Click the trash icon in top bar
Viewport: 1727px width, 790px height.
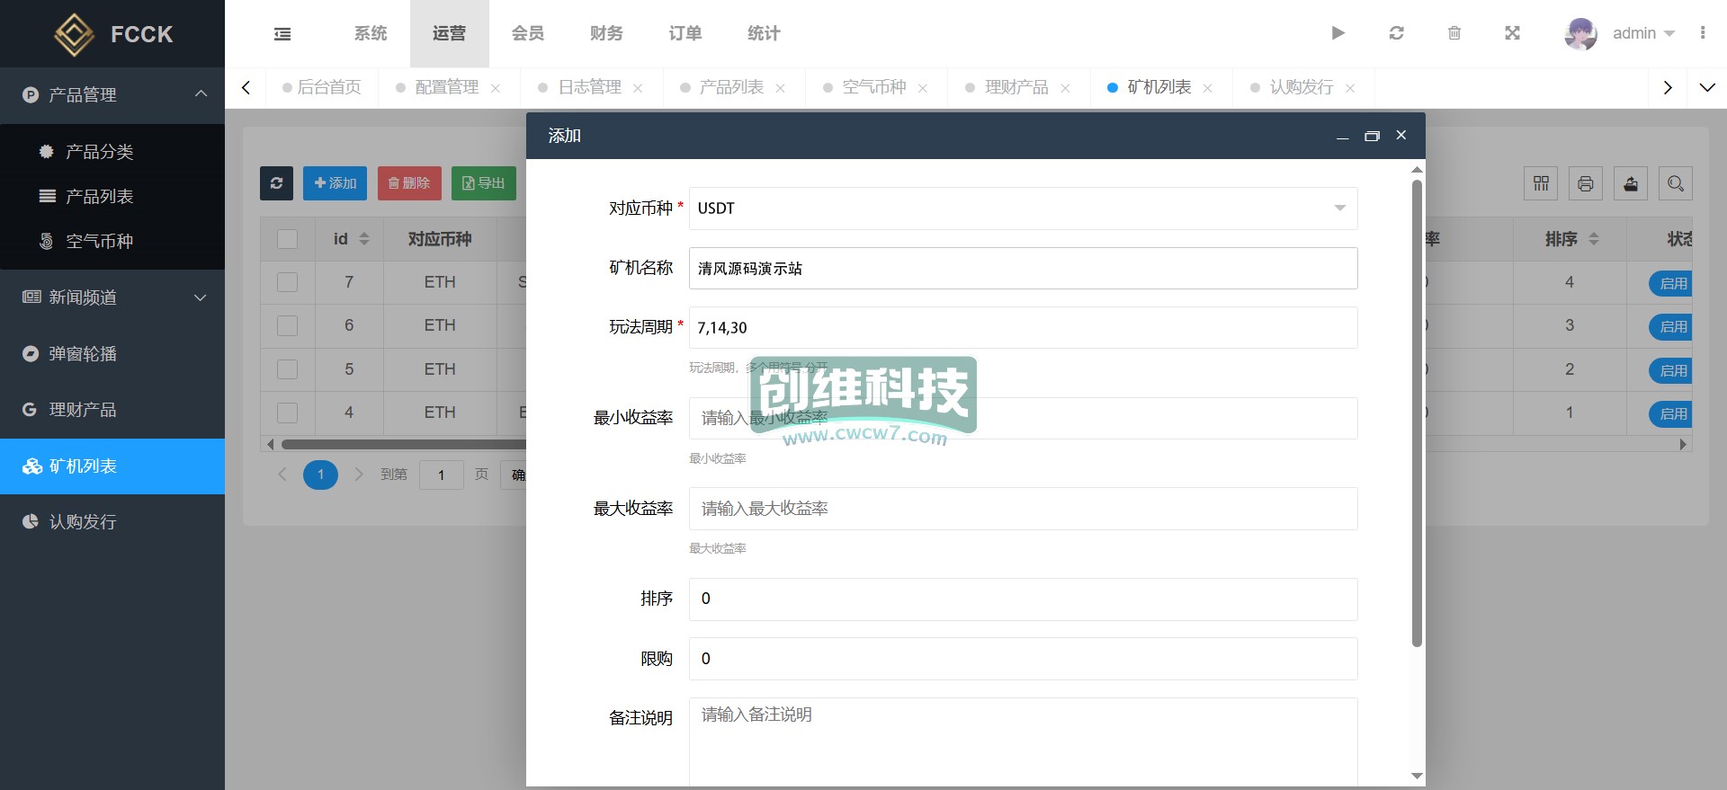pos(1454,33)
